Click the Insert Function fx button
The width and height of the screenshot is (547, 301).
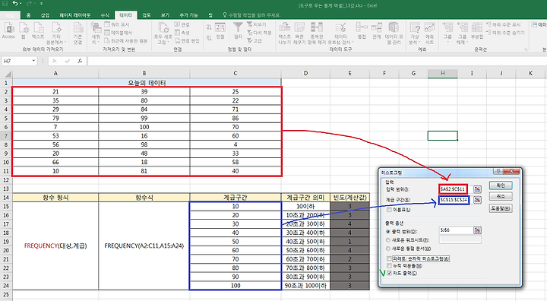(x=80, y=61)
